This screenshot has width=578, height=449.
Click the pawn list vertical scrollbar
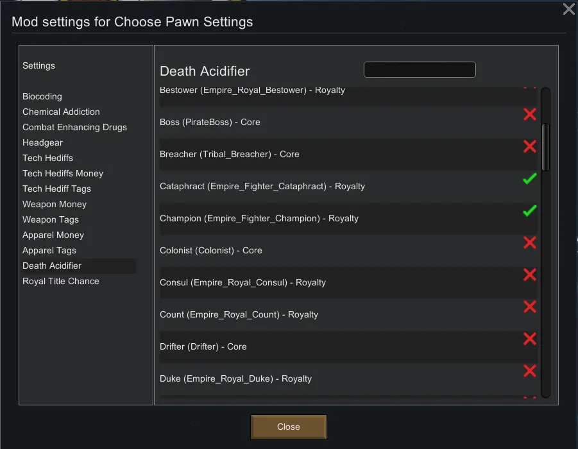pyautogui.click(x=545, y=148)
